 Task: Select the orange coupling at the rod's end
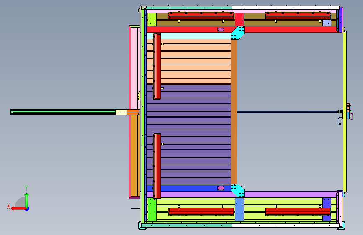coord(133,112)
